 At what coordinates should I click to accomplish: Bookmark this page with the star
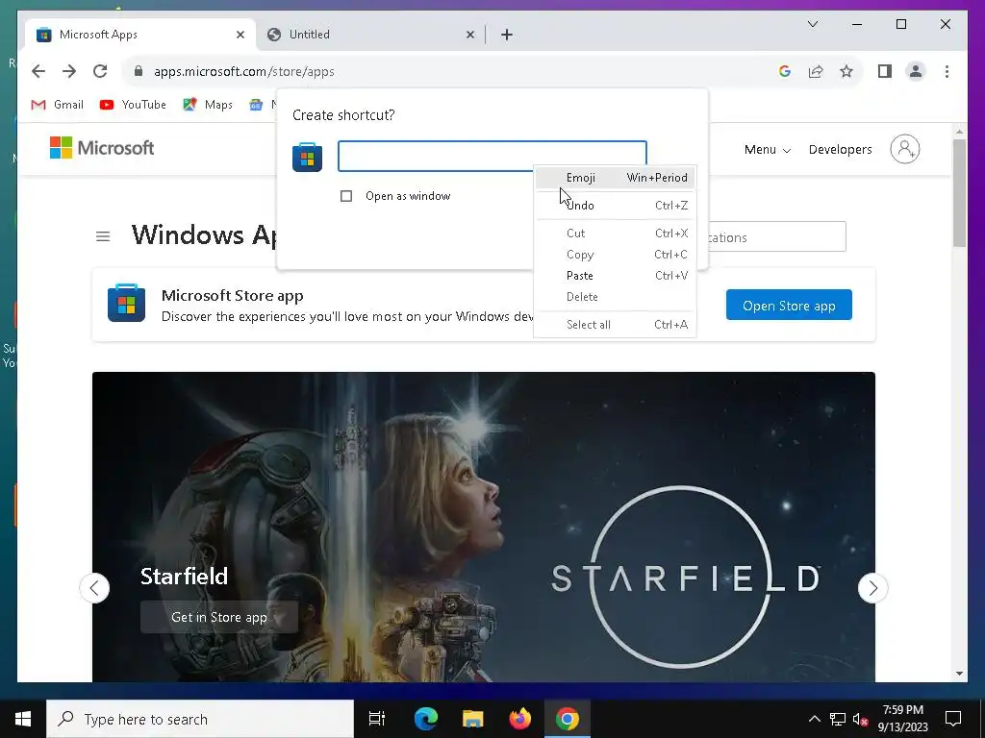(846, 71)
